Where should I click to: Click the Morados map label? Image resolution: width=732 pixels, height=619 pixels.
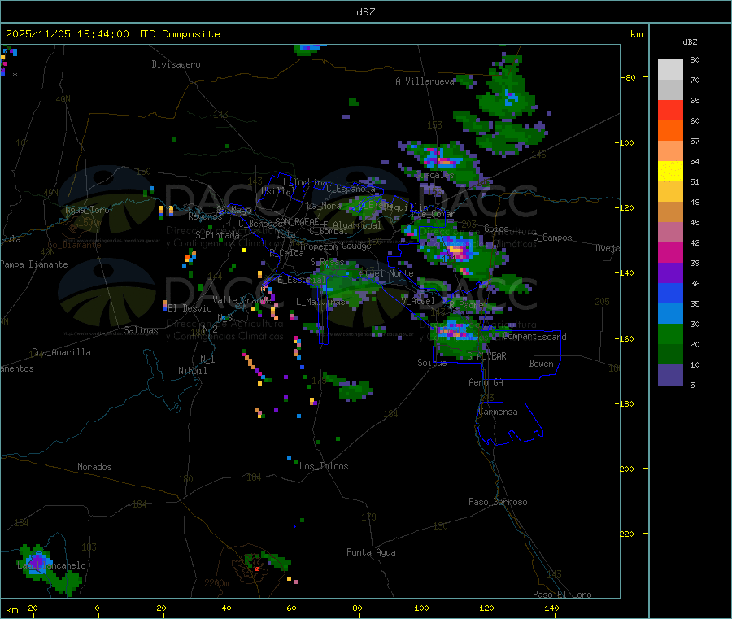point(95,467)
